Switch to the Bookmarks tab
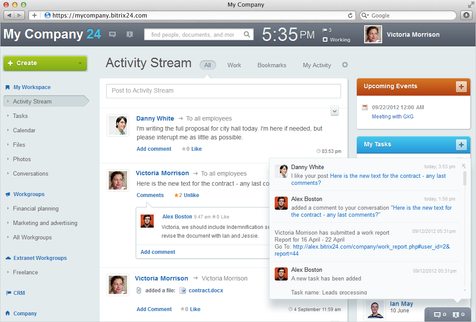 pos(272,65)
